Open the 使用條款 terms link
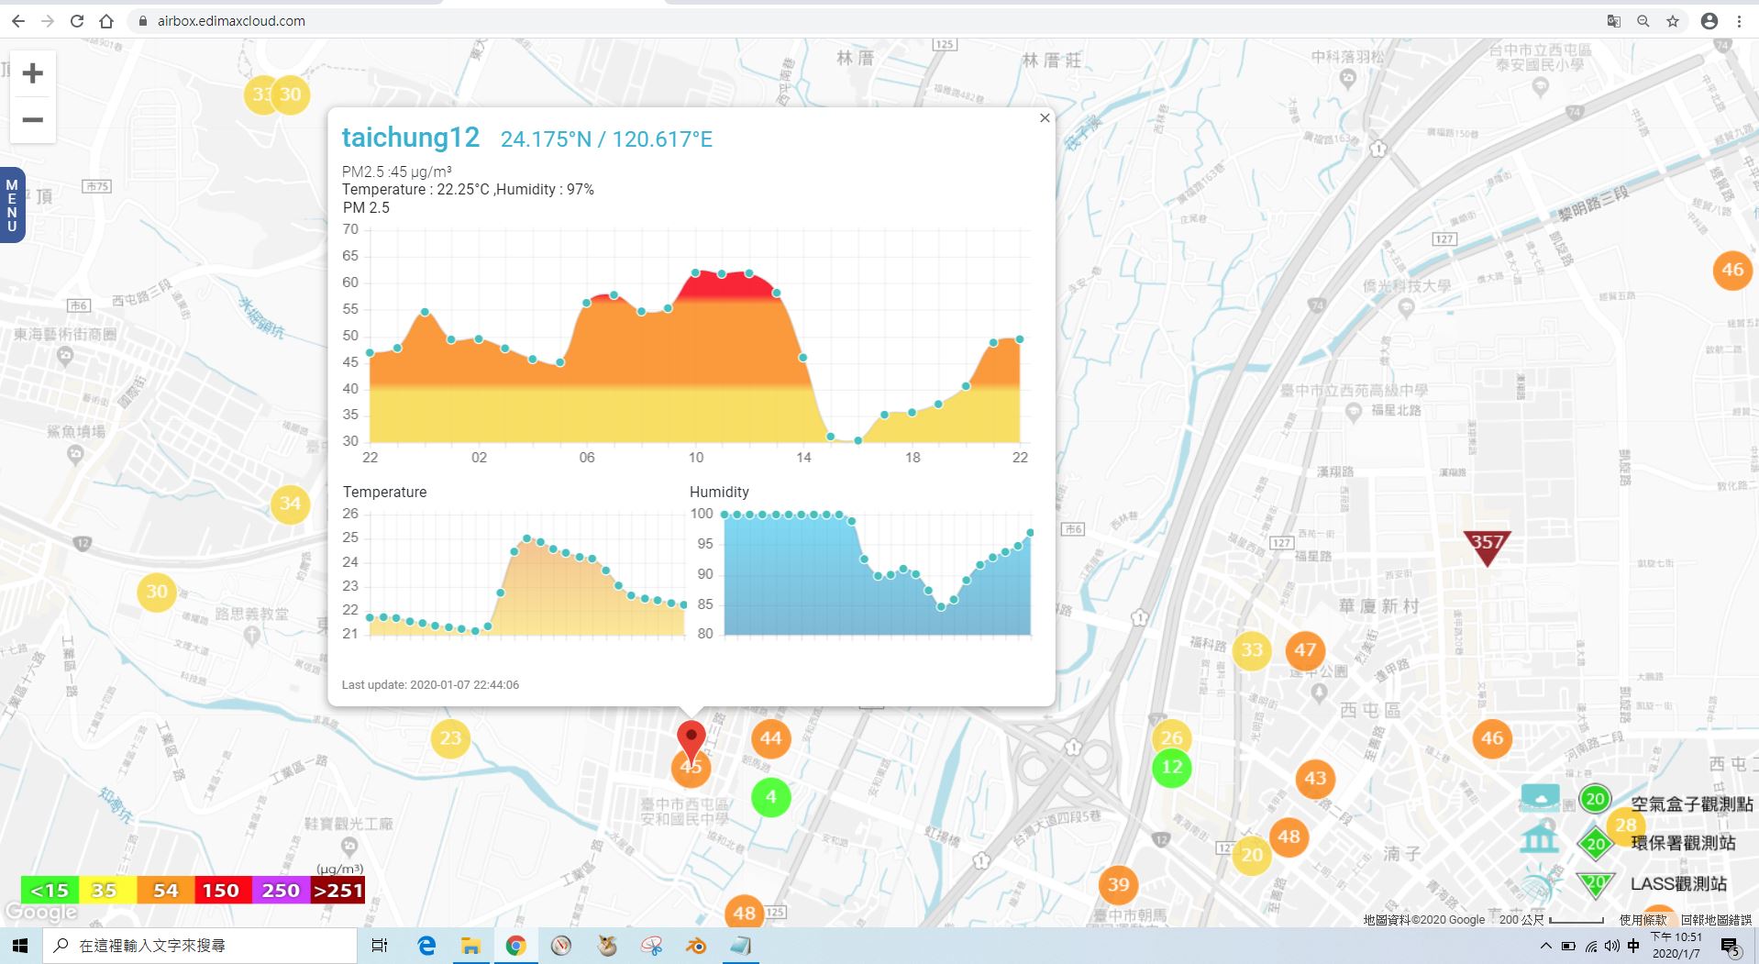 click(x=1643, y=919)
